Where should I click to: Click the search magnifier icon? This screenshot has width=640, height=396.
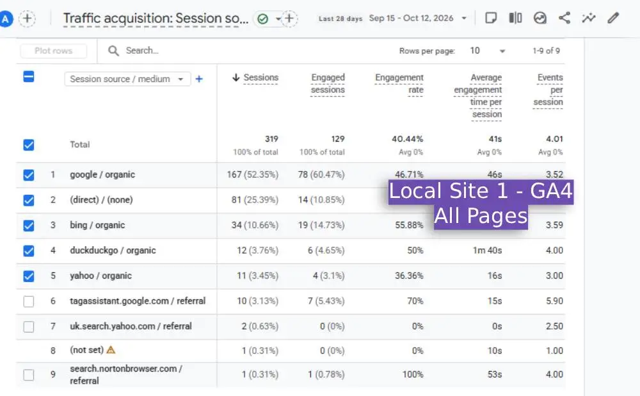[x=113, y=51]
